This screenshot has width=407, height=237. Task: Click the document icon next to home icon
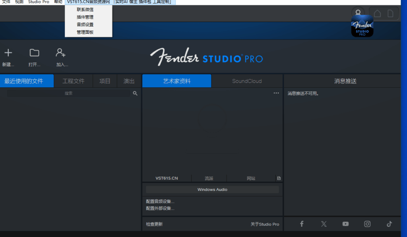[390, 13]
